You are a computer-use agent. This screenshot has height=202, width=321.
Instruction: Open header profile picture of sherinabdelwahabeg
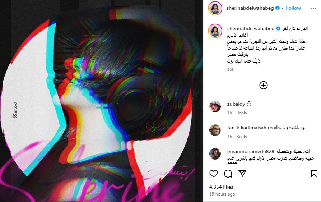[215, 8]
